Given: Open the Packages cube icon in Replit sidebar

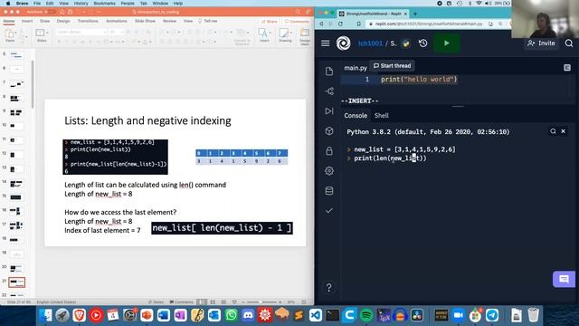Looking at the screenshot, I should coord(329,130).
